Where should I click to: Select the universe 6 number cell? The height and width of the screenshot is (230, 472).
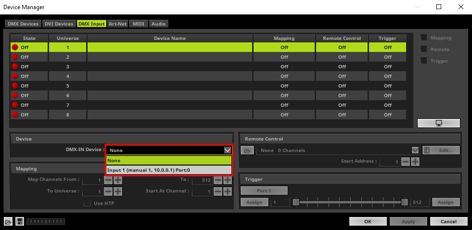click(68, 95)
